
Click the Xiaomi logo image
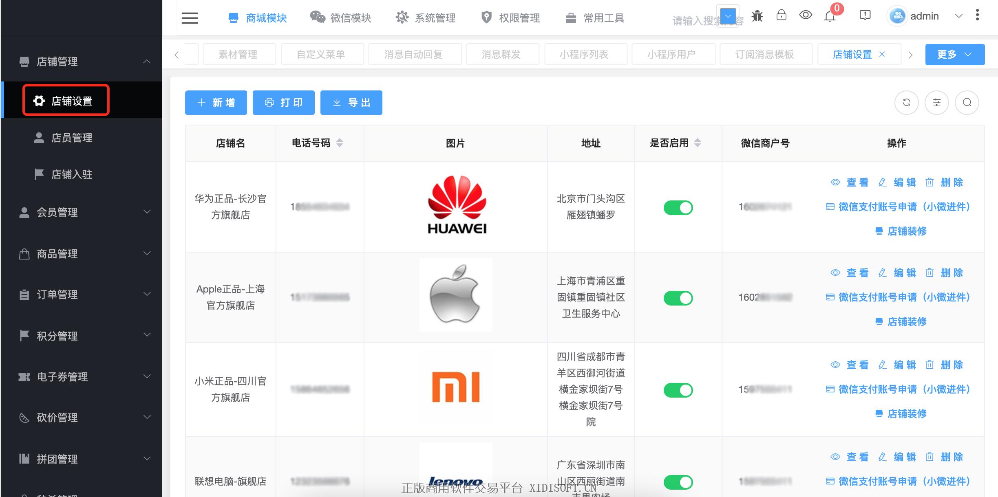(x=455, y=387)
